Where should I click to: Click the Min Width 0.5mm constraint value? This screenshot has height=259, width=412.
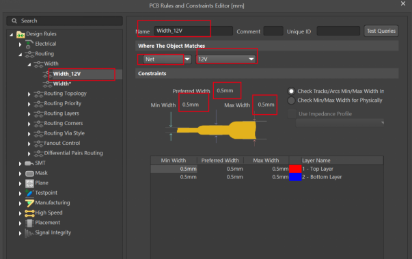(x=191, y=105)
